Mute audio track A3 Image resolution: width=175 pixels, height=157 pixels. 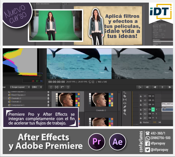153,118
